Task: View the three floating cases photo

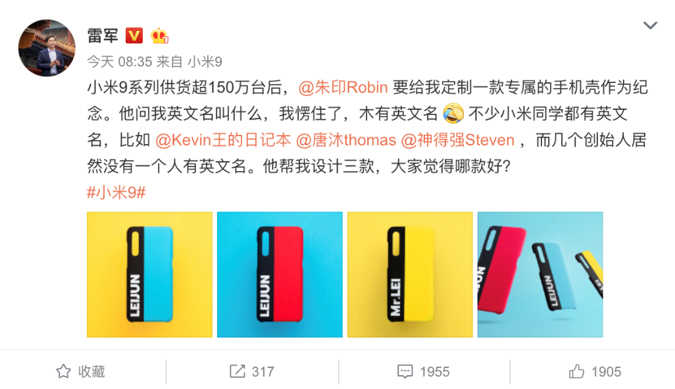Action: click(x=540, y=274)
